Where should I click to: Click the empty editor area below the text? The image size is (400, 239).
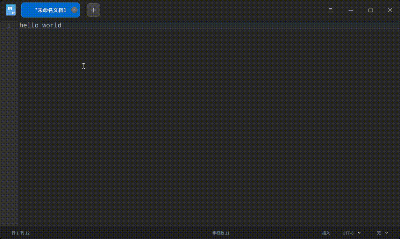[191, 127]
